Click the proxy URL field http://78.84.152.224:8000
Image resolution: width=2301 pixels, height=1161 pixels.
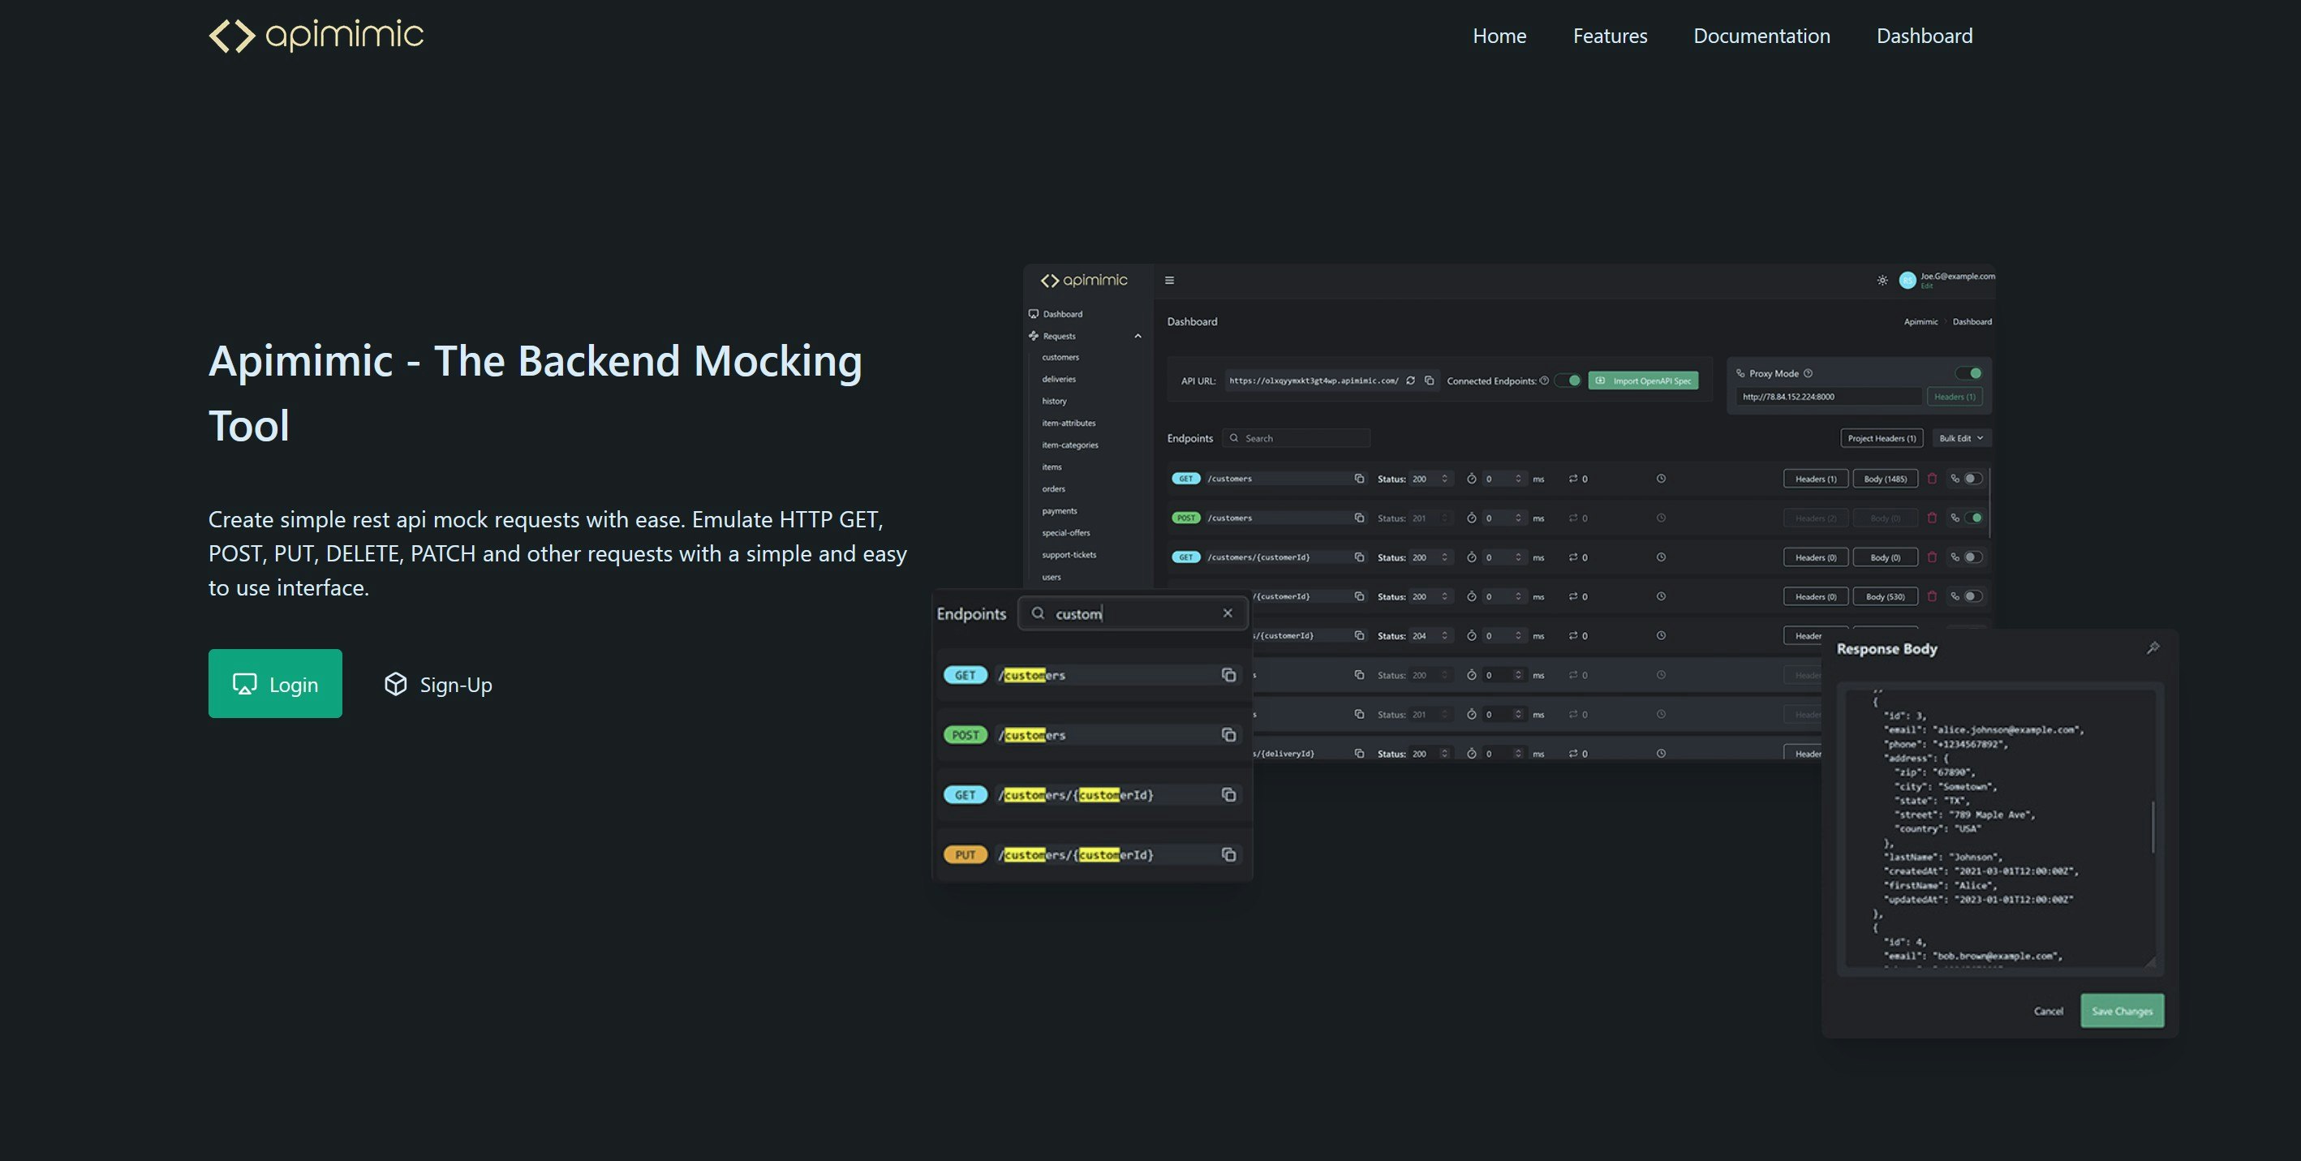pyautogui.click(x=1829, y=397)
